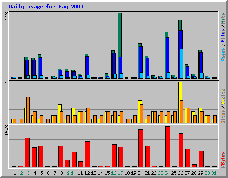
Task: Click the red KBytes bar for day 8
Action: [61, 157]
